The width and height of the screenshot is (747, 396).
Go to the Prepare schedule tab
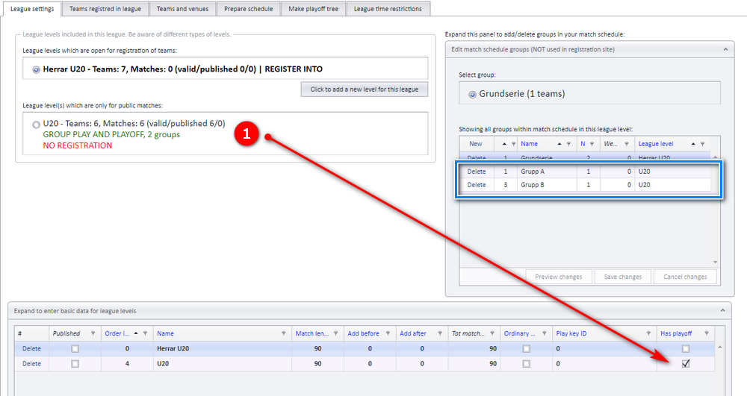248,8
